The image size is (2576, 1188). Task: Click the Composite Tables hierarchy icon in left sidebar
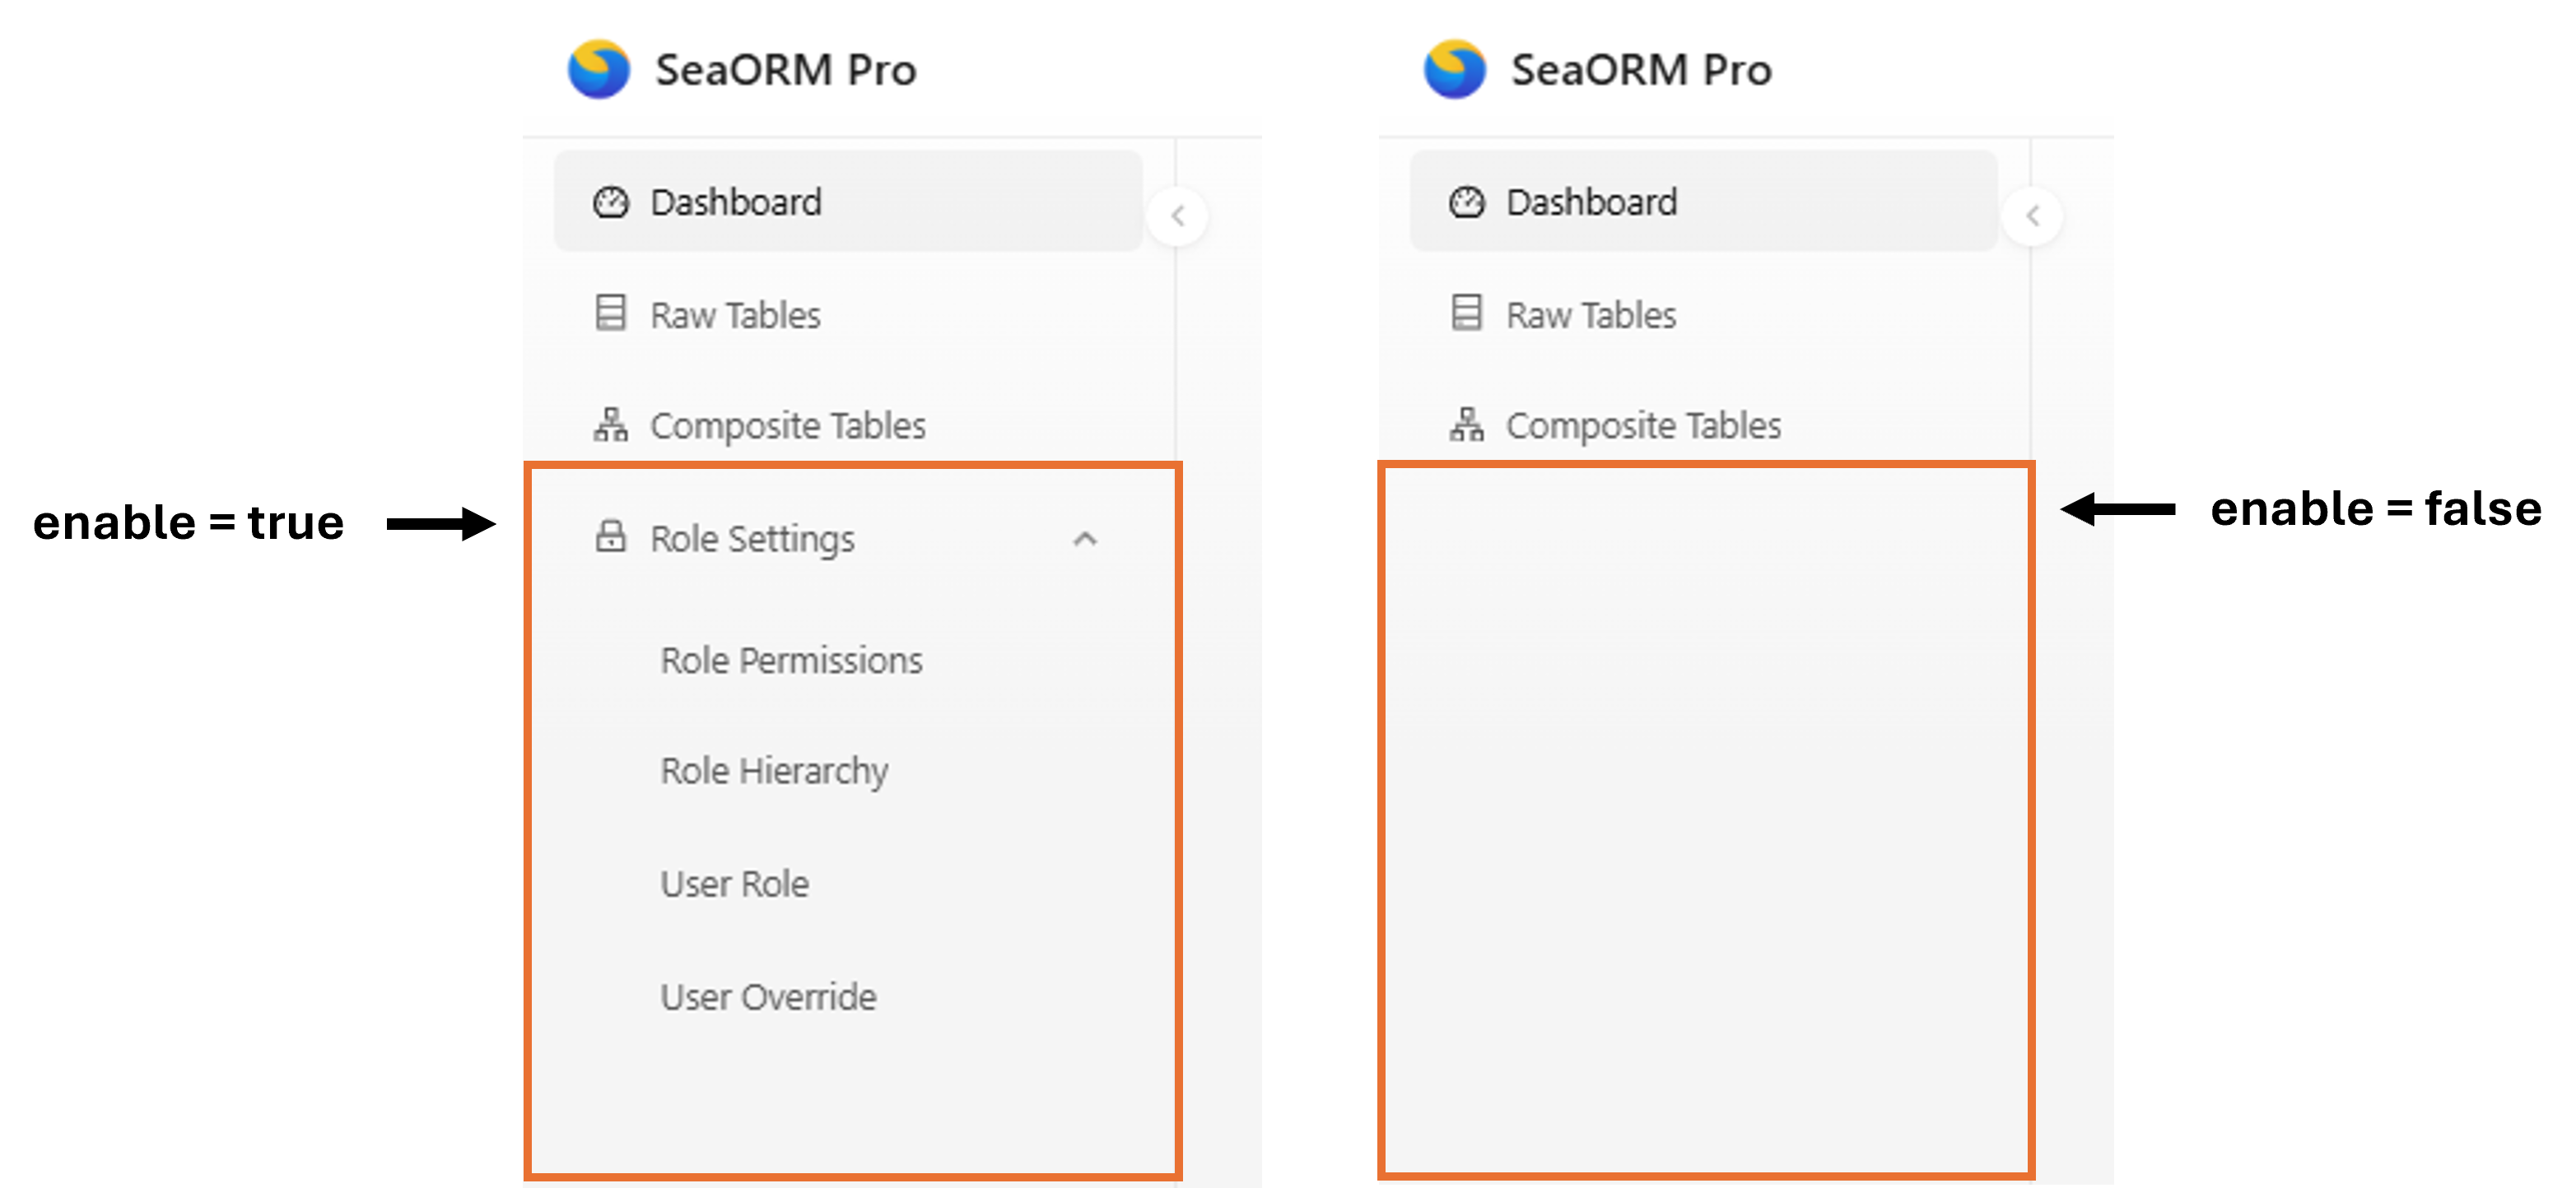coord(610,425)
